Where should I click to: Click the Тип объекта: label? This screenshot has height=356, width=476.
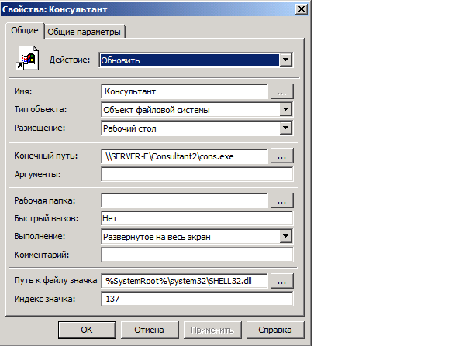(x=40, y=109)
